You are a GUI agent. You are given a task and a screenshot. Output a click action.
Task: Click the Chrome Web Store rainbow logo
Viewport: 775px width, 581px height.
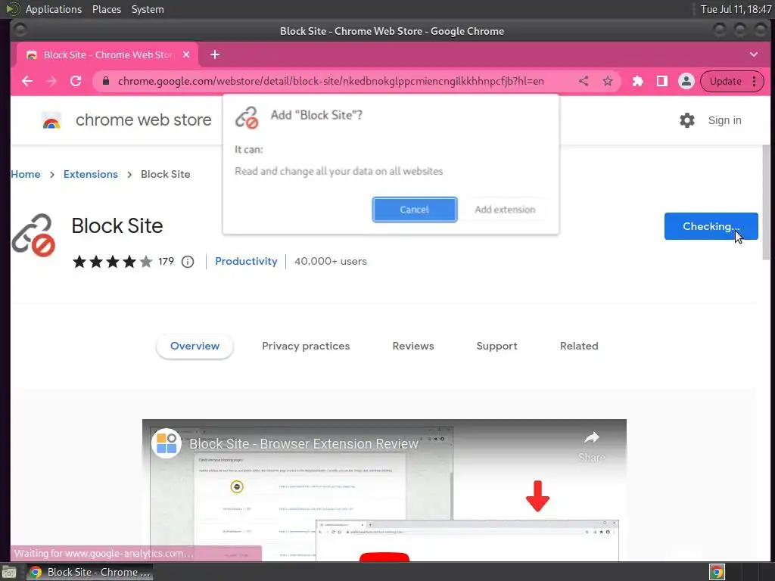coord(51,120)
